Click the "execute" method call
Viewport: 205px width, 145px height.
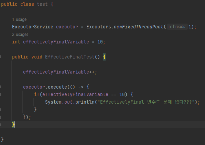pos(57,87)
